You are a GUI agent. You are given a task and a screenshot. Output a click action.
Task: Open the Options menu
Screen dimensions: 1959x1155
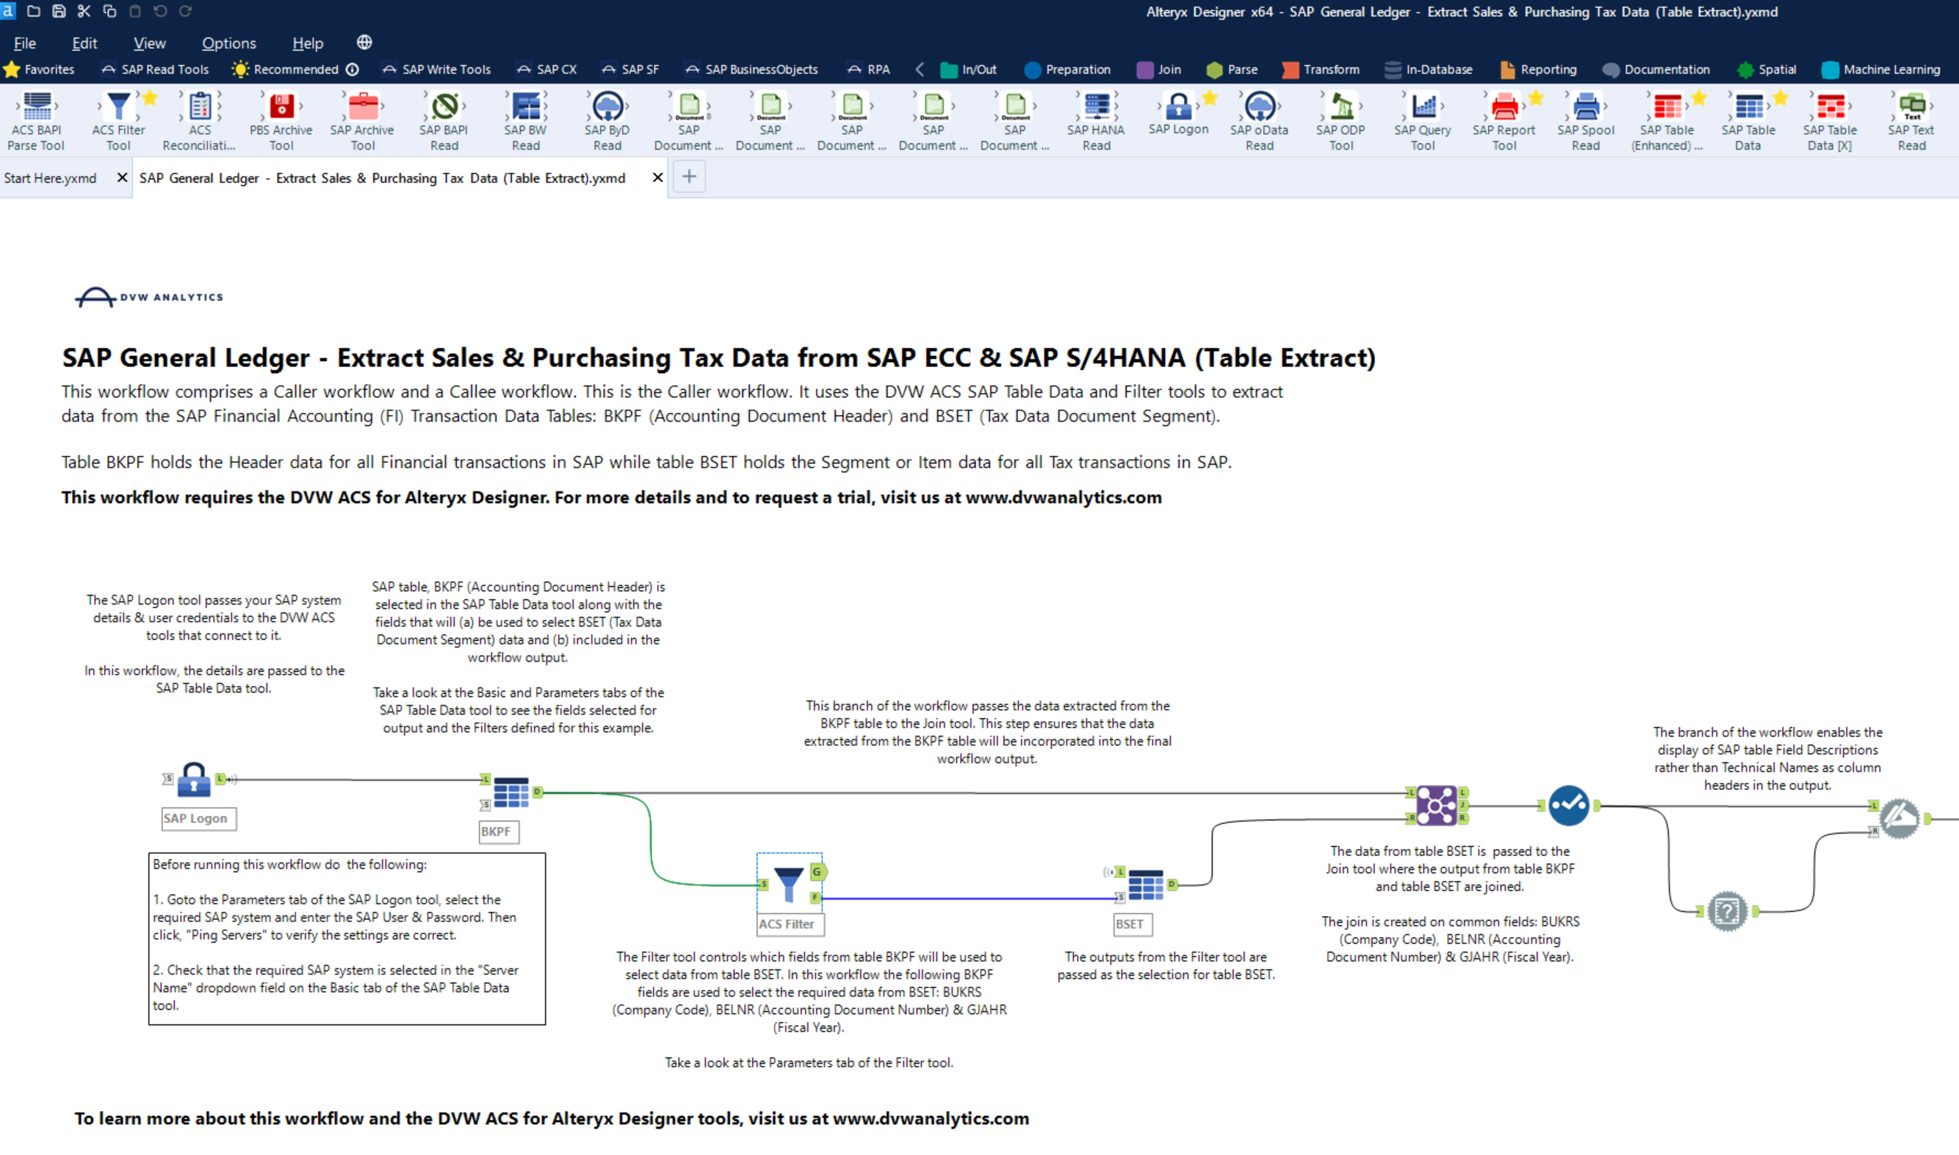point(228,43)
